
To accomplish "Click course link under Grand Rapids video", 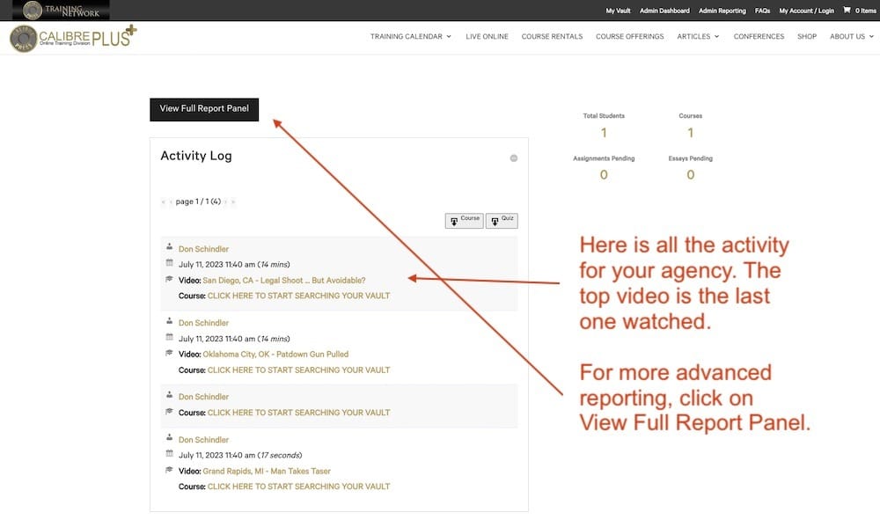I will tap(298, 487).
